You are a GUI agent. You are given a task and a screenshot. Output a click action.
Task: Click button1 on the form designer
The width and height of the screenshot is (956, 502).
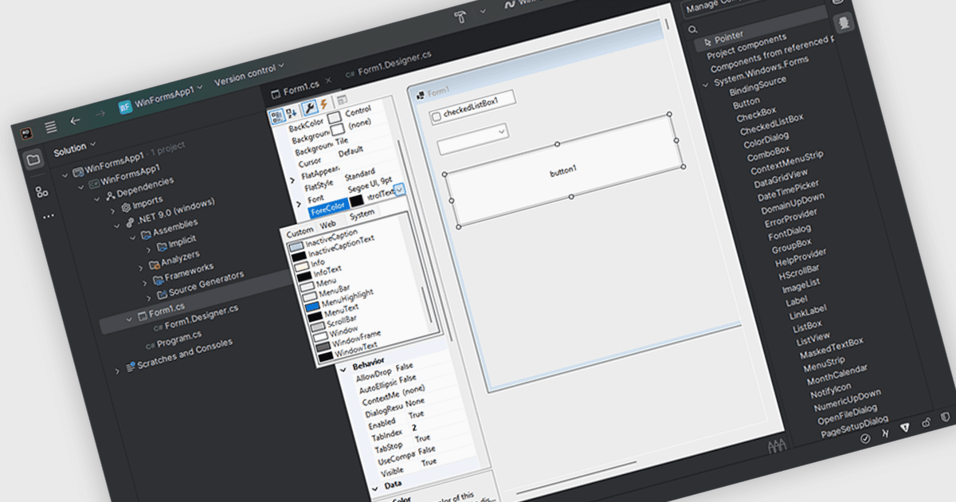tap(563, 171)
